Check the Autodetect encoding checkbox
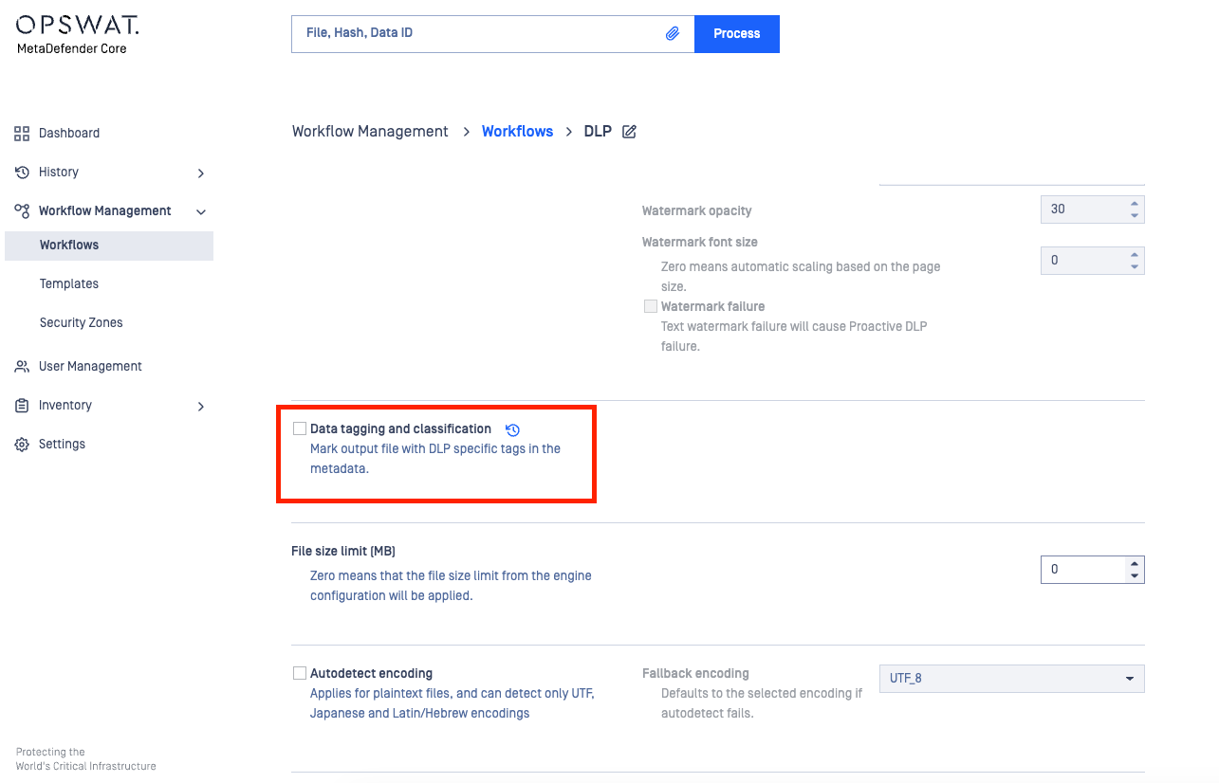This screenshot has height=783, width=1219. (x=300, y=673)
